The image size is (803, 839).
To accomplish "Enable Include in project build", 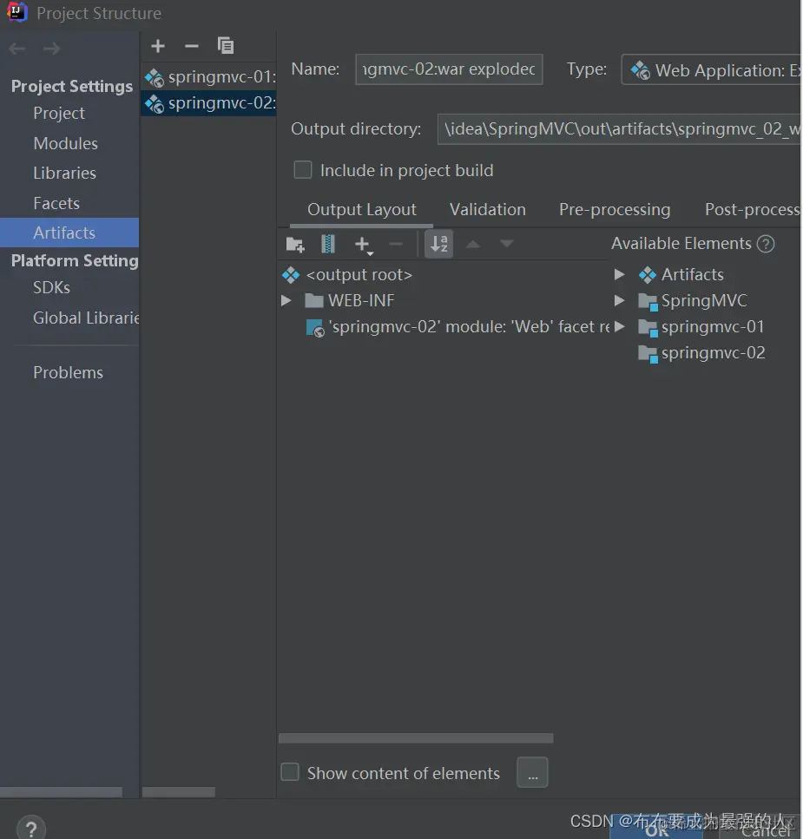I will pyautogui.click(x=303, y=170).
